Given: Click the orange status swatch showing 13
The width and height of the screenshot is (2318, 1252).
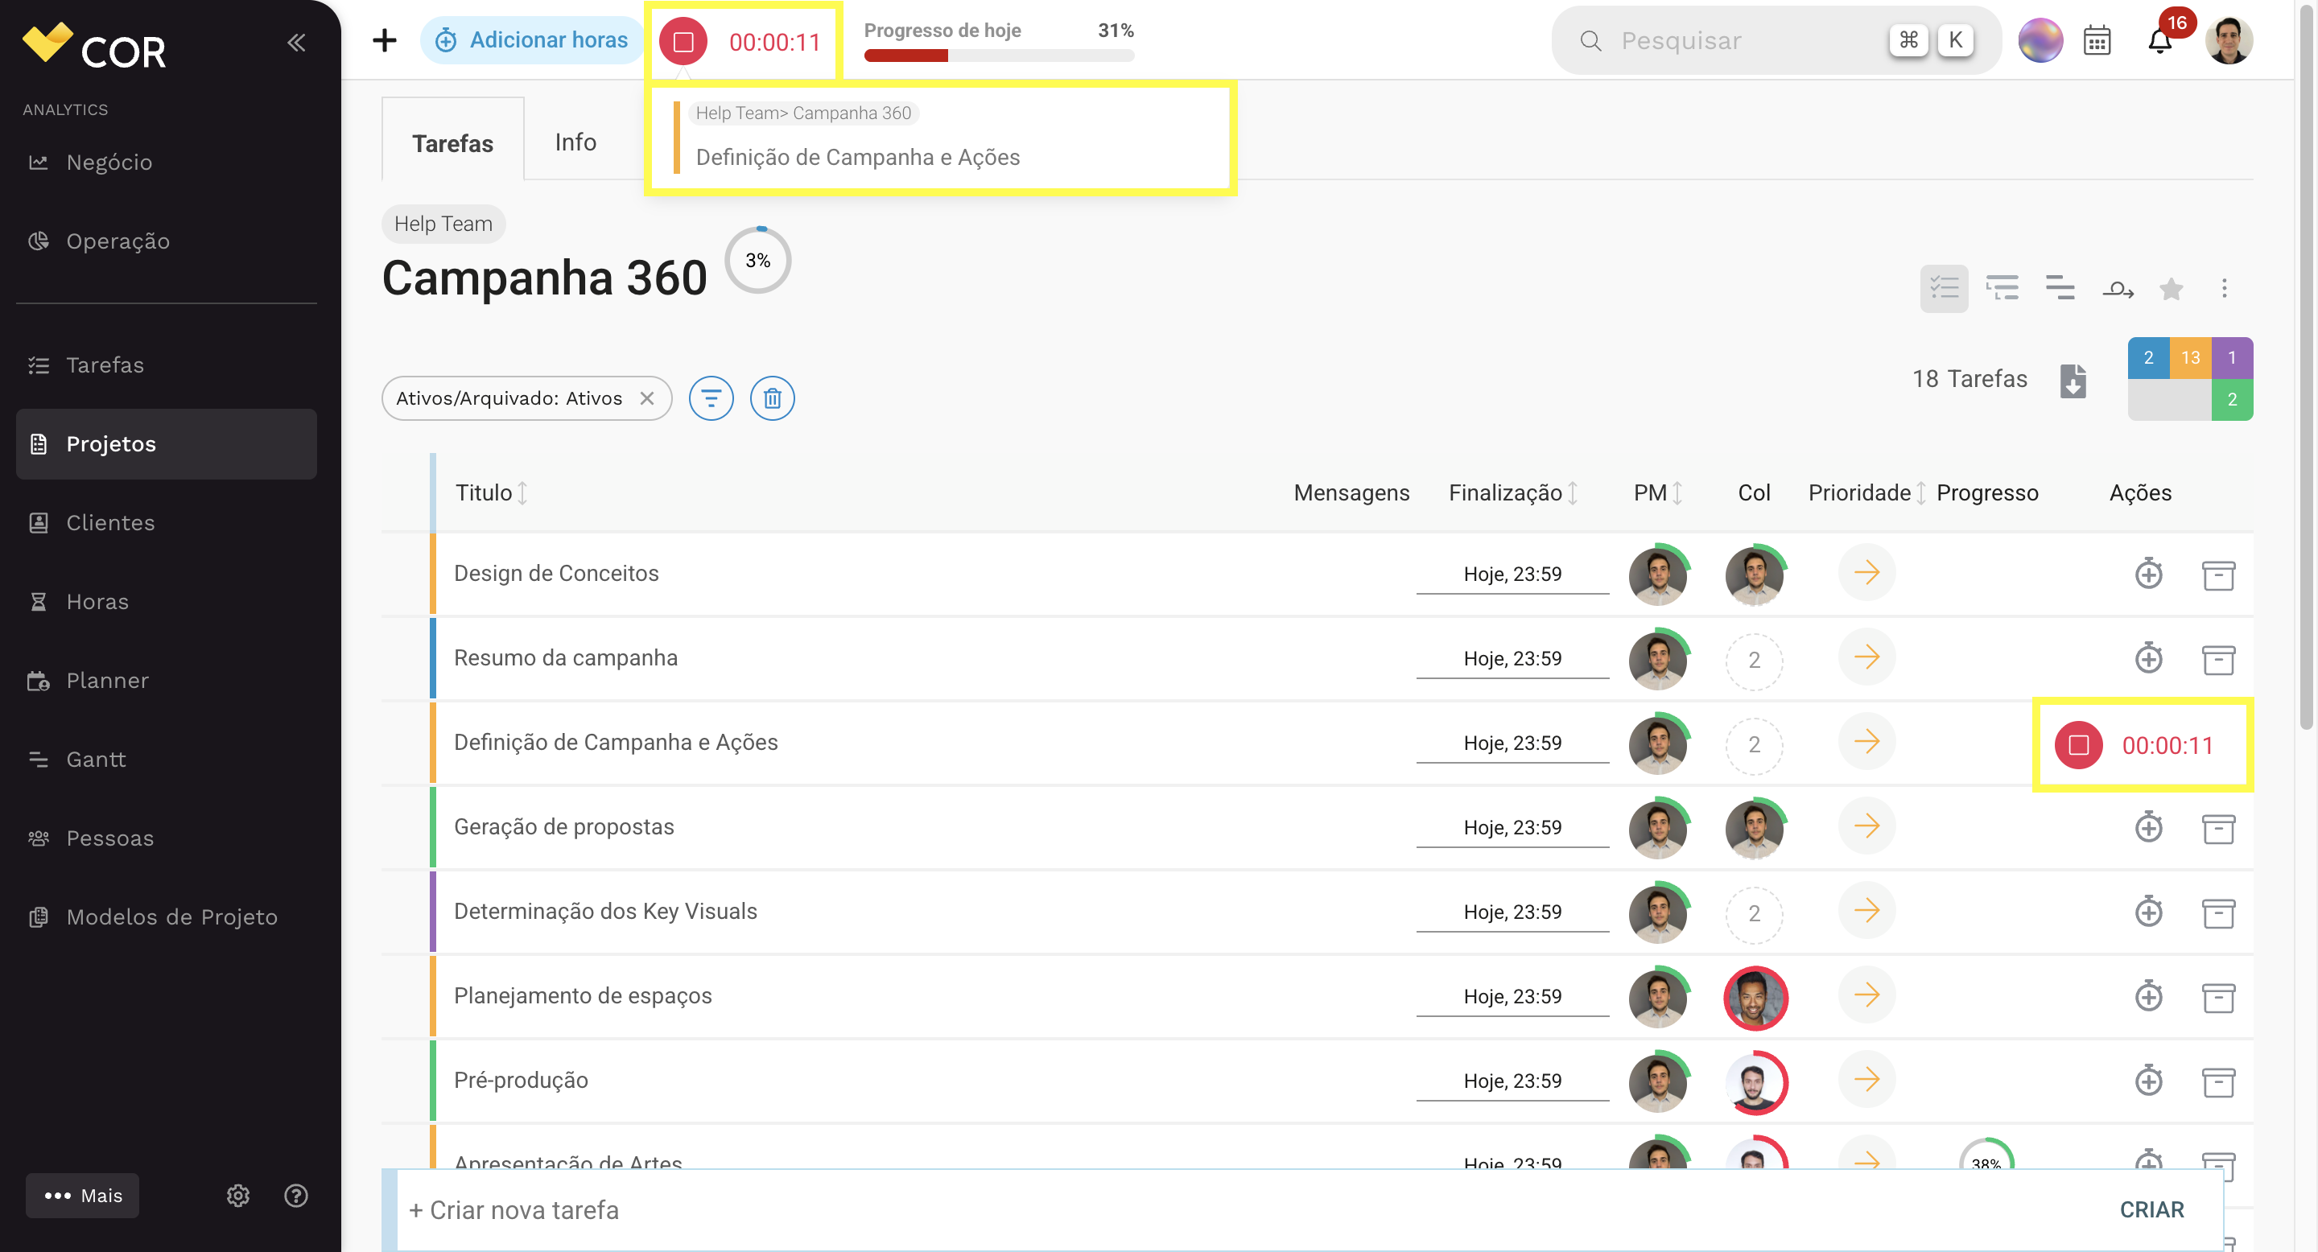Looking at the screenshot, I should point(2190,357).
